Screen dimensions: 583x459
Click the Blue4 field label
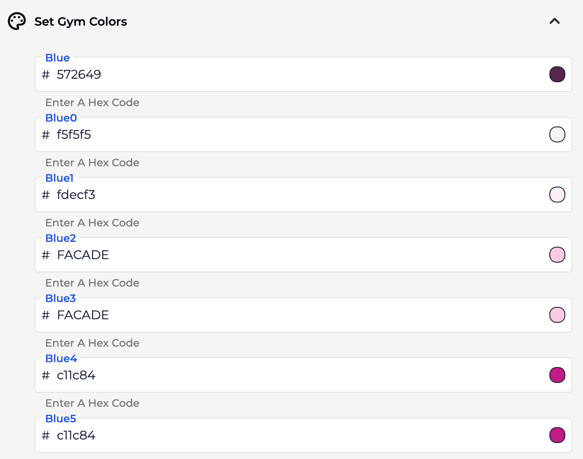click(61, 359)
